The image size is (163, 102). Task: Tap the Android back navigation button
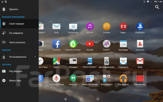65,99
